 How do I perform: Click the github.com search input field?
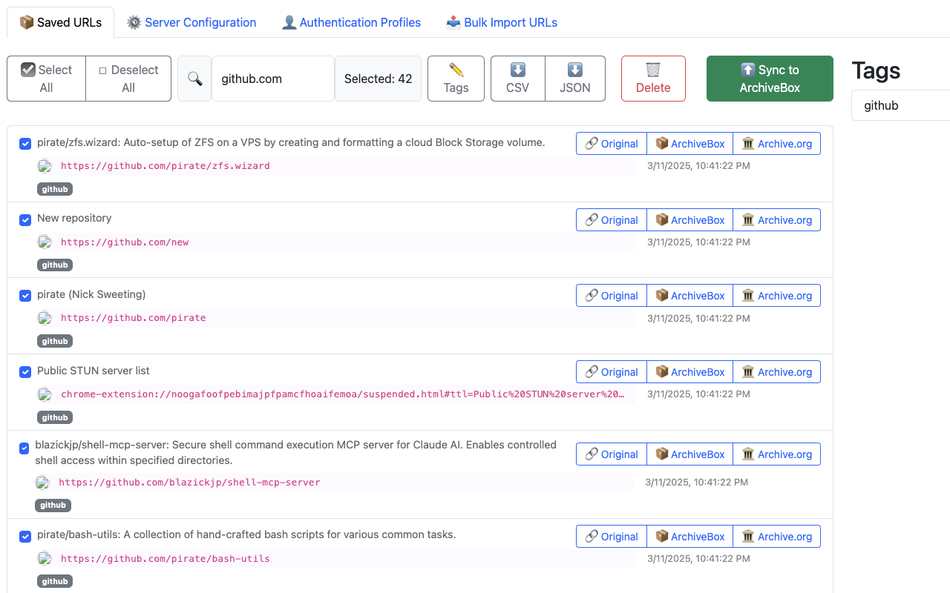pos(272,78)
